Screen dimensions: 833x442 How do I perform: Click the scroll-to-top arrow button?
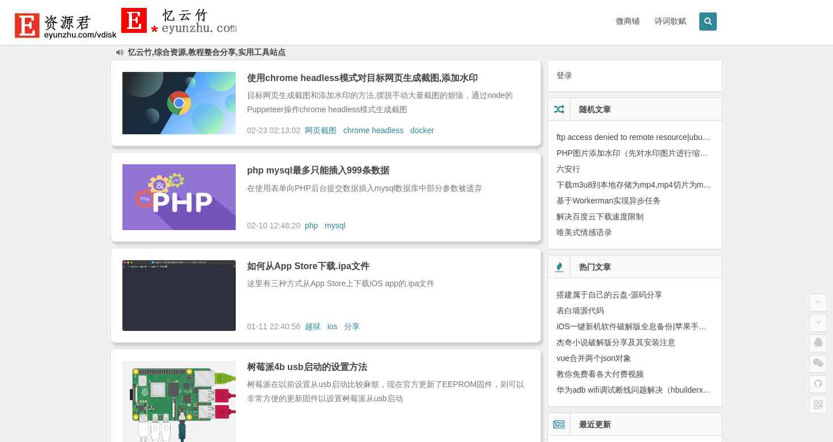point(818,303)
